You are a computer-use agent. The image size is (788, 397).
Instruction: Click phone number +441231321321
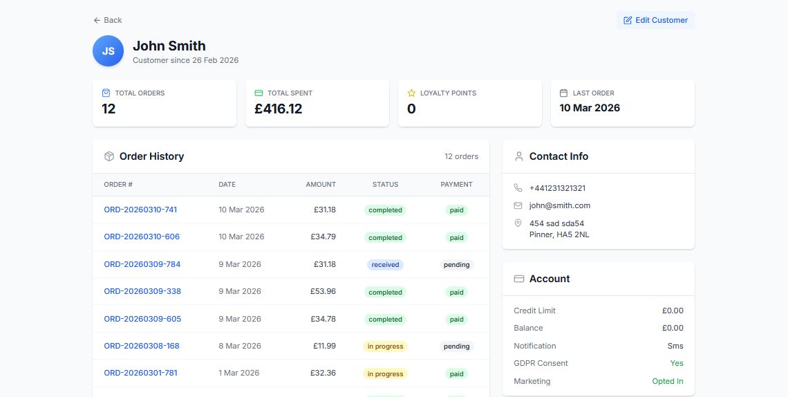click(x=557, y=188)
